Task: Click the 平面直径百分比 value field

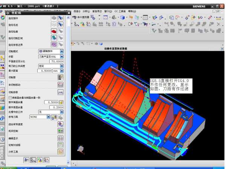Action: (x=56, y=61)
